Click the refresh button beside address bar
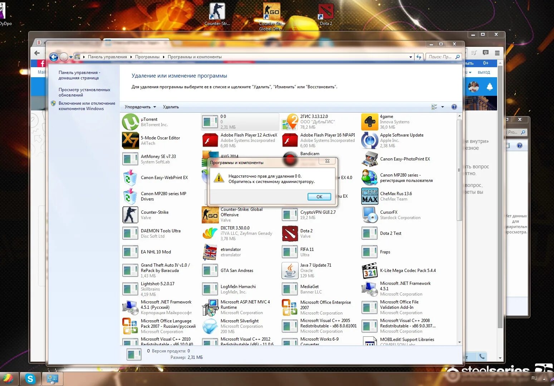Screen dimensions: 554x386 tap(419, 57)
